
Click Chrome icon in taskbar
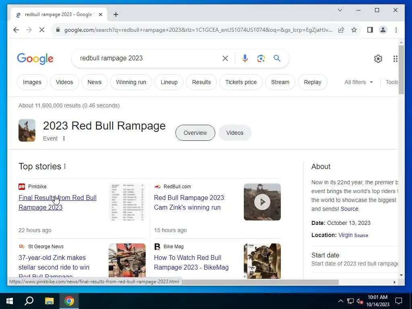69,301
